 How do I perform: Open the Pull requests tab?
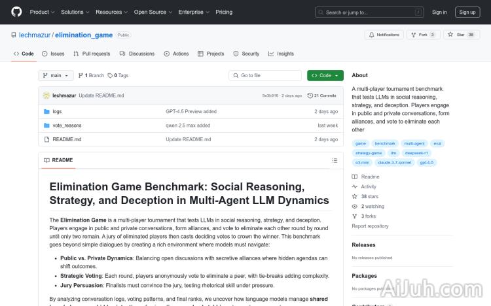pos(92,54)
